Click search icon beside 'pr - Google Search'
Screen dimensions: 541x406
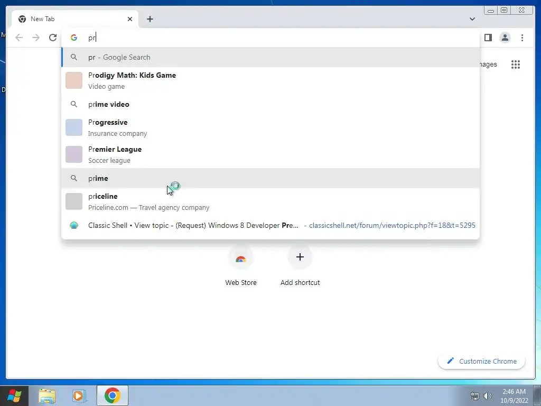[x=74, y=57]
